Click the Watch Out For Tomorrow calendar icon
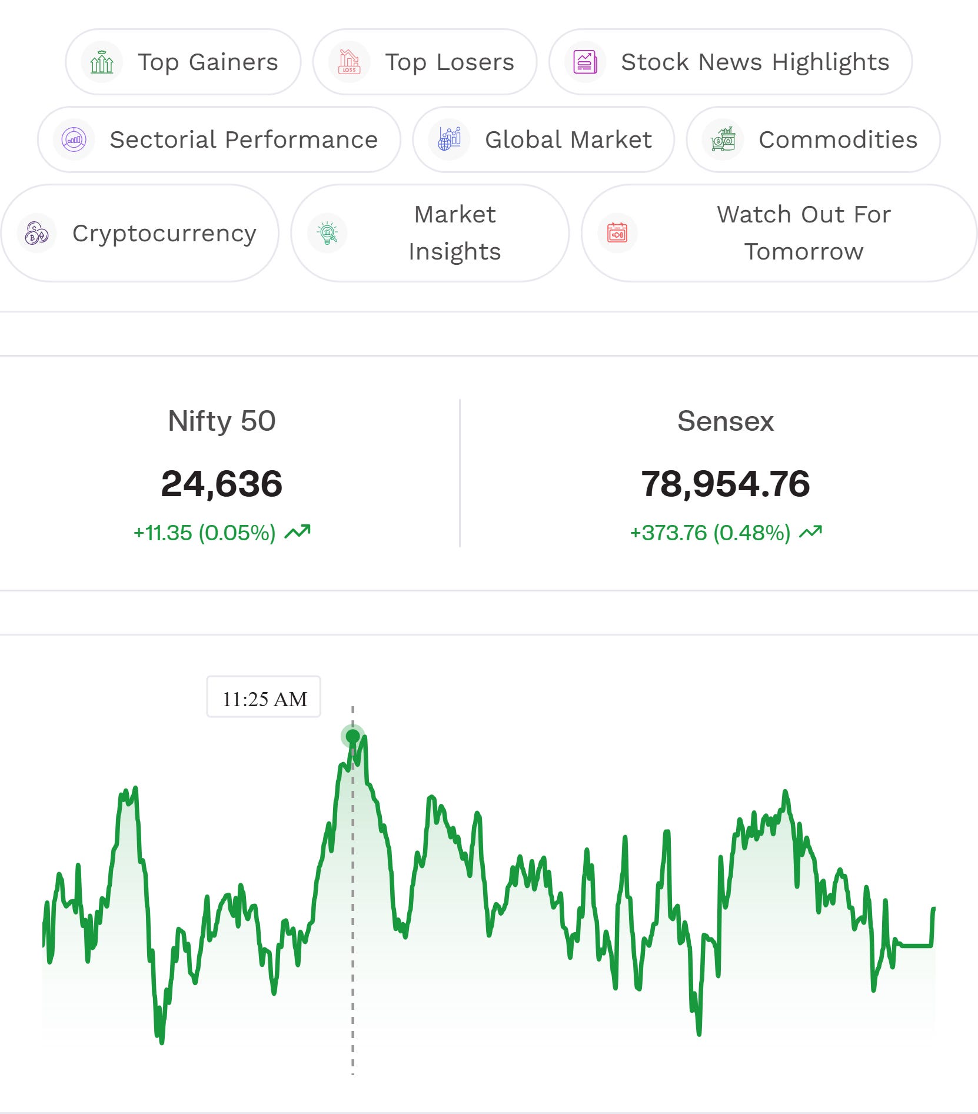 coord(617,233)
